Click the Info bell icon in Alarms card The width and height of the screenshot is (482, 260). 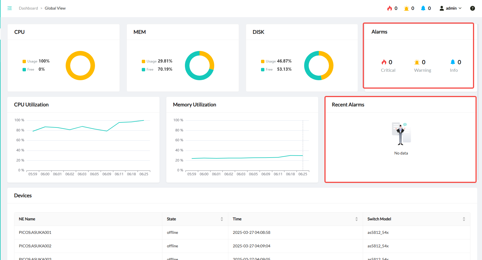[x=453, y=62]
